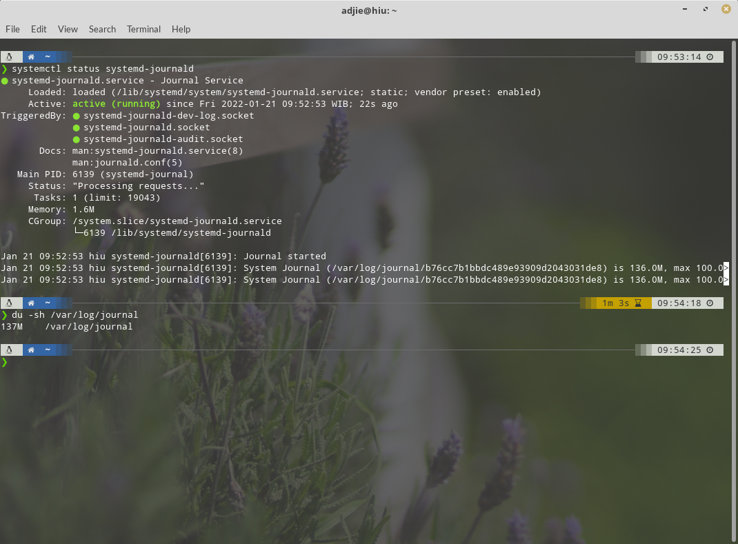Click the 'Tasks: 1 (limit: 19043)' line
The width and height of the screenshot is (738, 544).
point(97,198)
